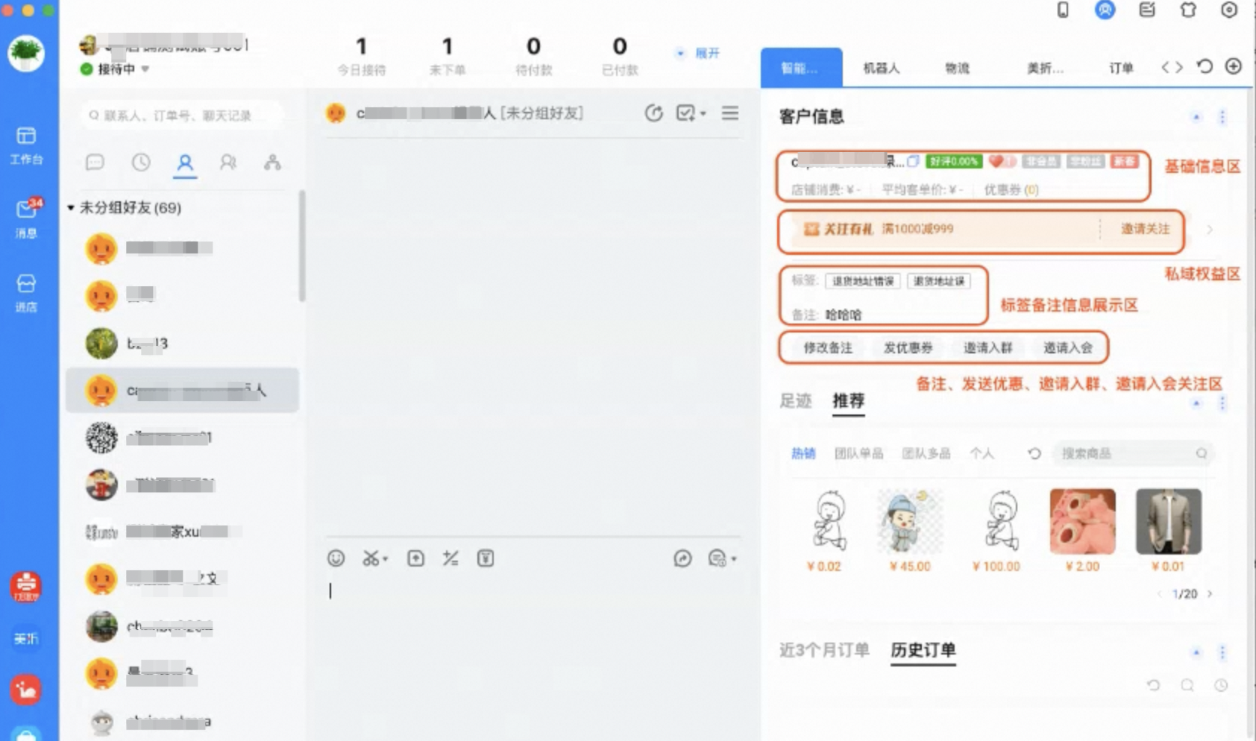Click the upload file icon in the chat toolbar
The height and width of the screenshot is (741, 1256).
[415, 558]
